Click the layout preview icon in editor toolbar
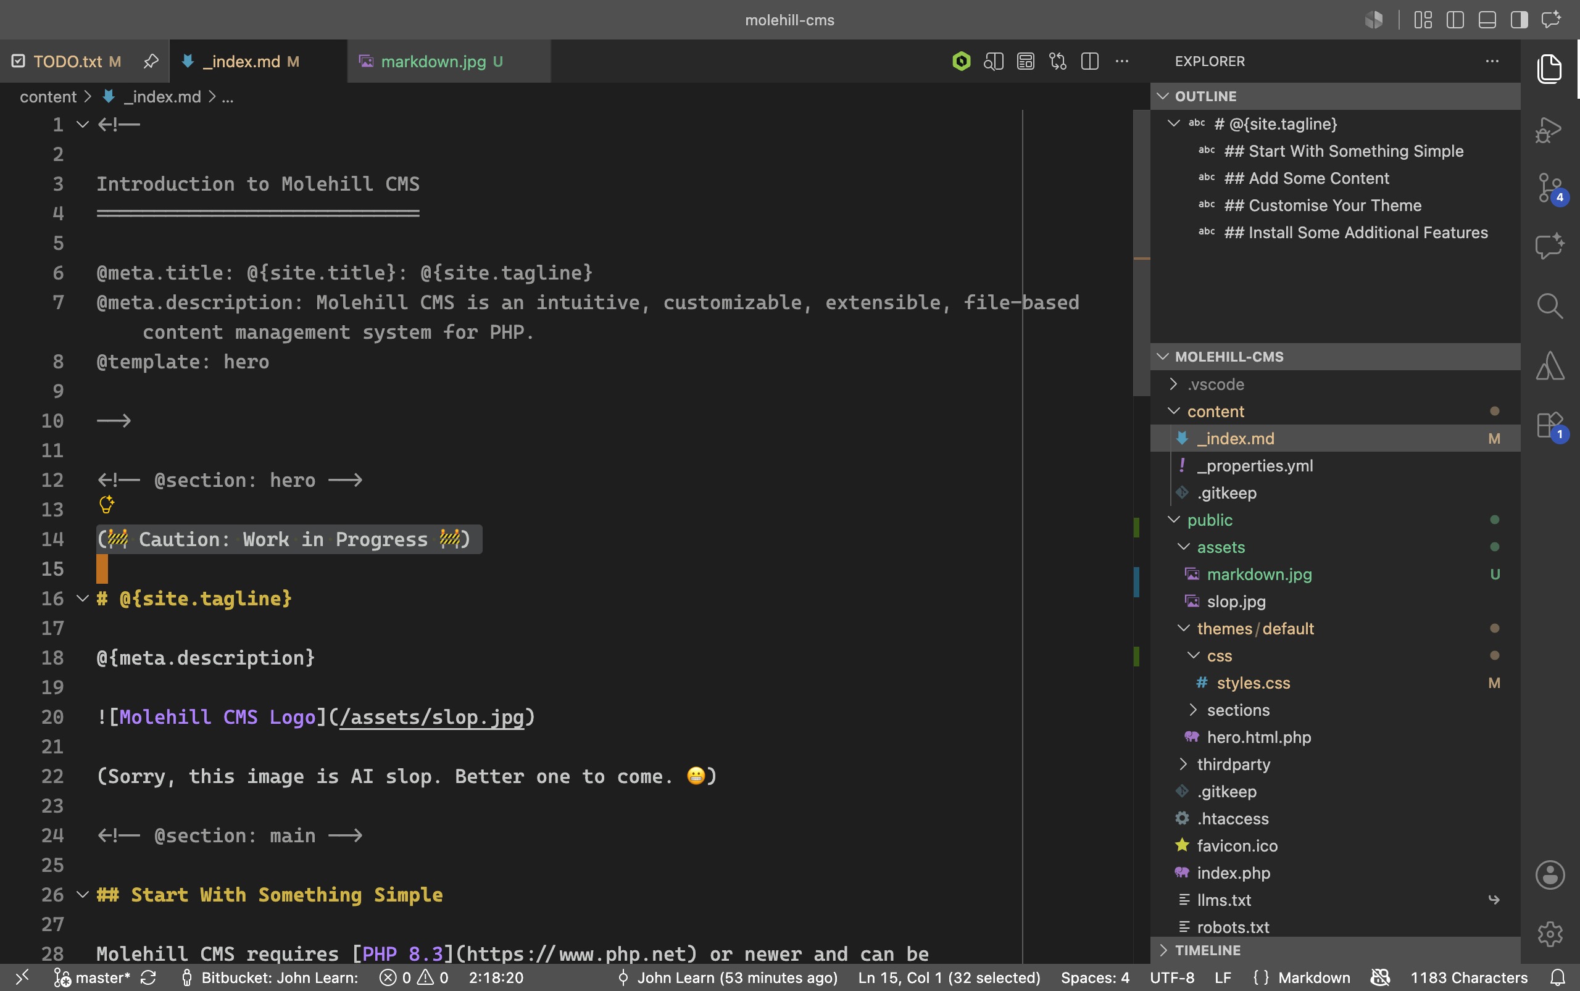Viewport: 1580px width, 991px height. pyautogui.click(x=1025, y=61)
